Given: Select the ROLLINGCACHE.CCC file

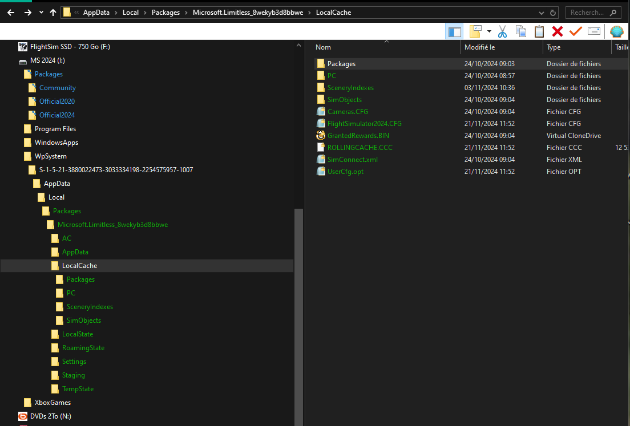Looking at the screenshot, I should (360, 147).
